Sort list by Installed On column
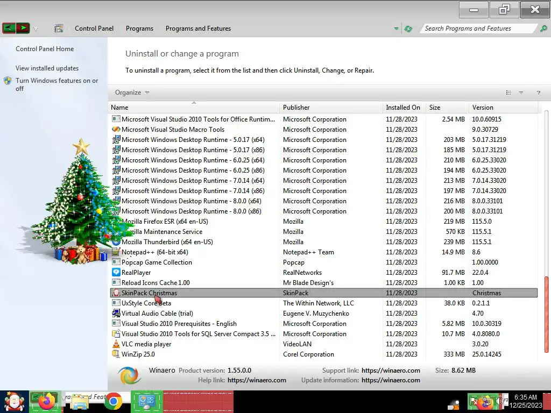The height and width of the screenshot is (413, 551). [404, 108]
